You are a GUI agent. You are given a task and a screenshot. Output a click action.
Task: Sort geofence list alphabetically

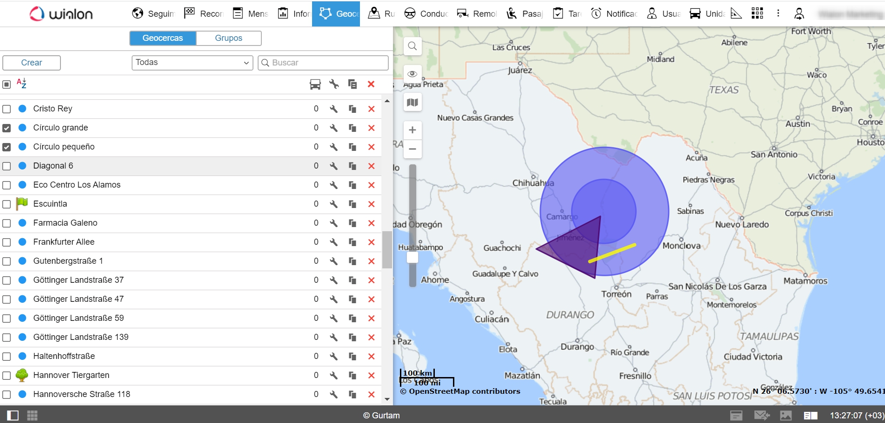point(21,84)
